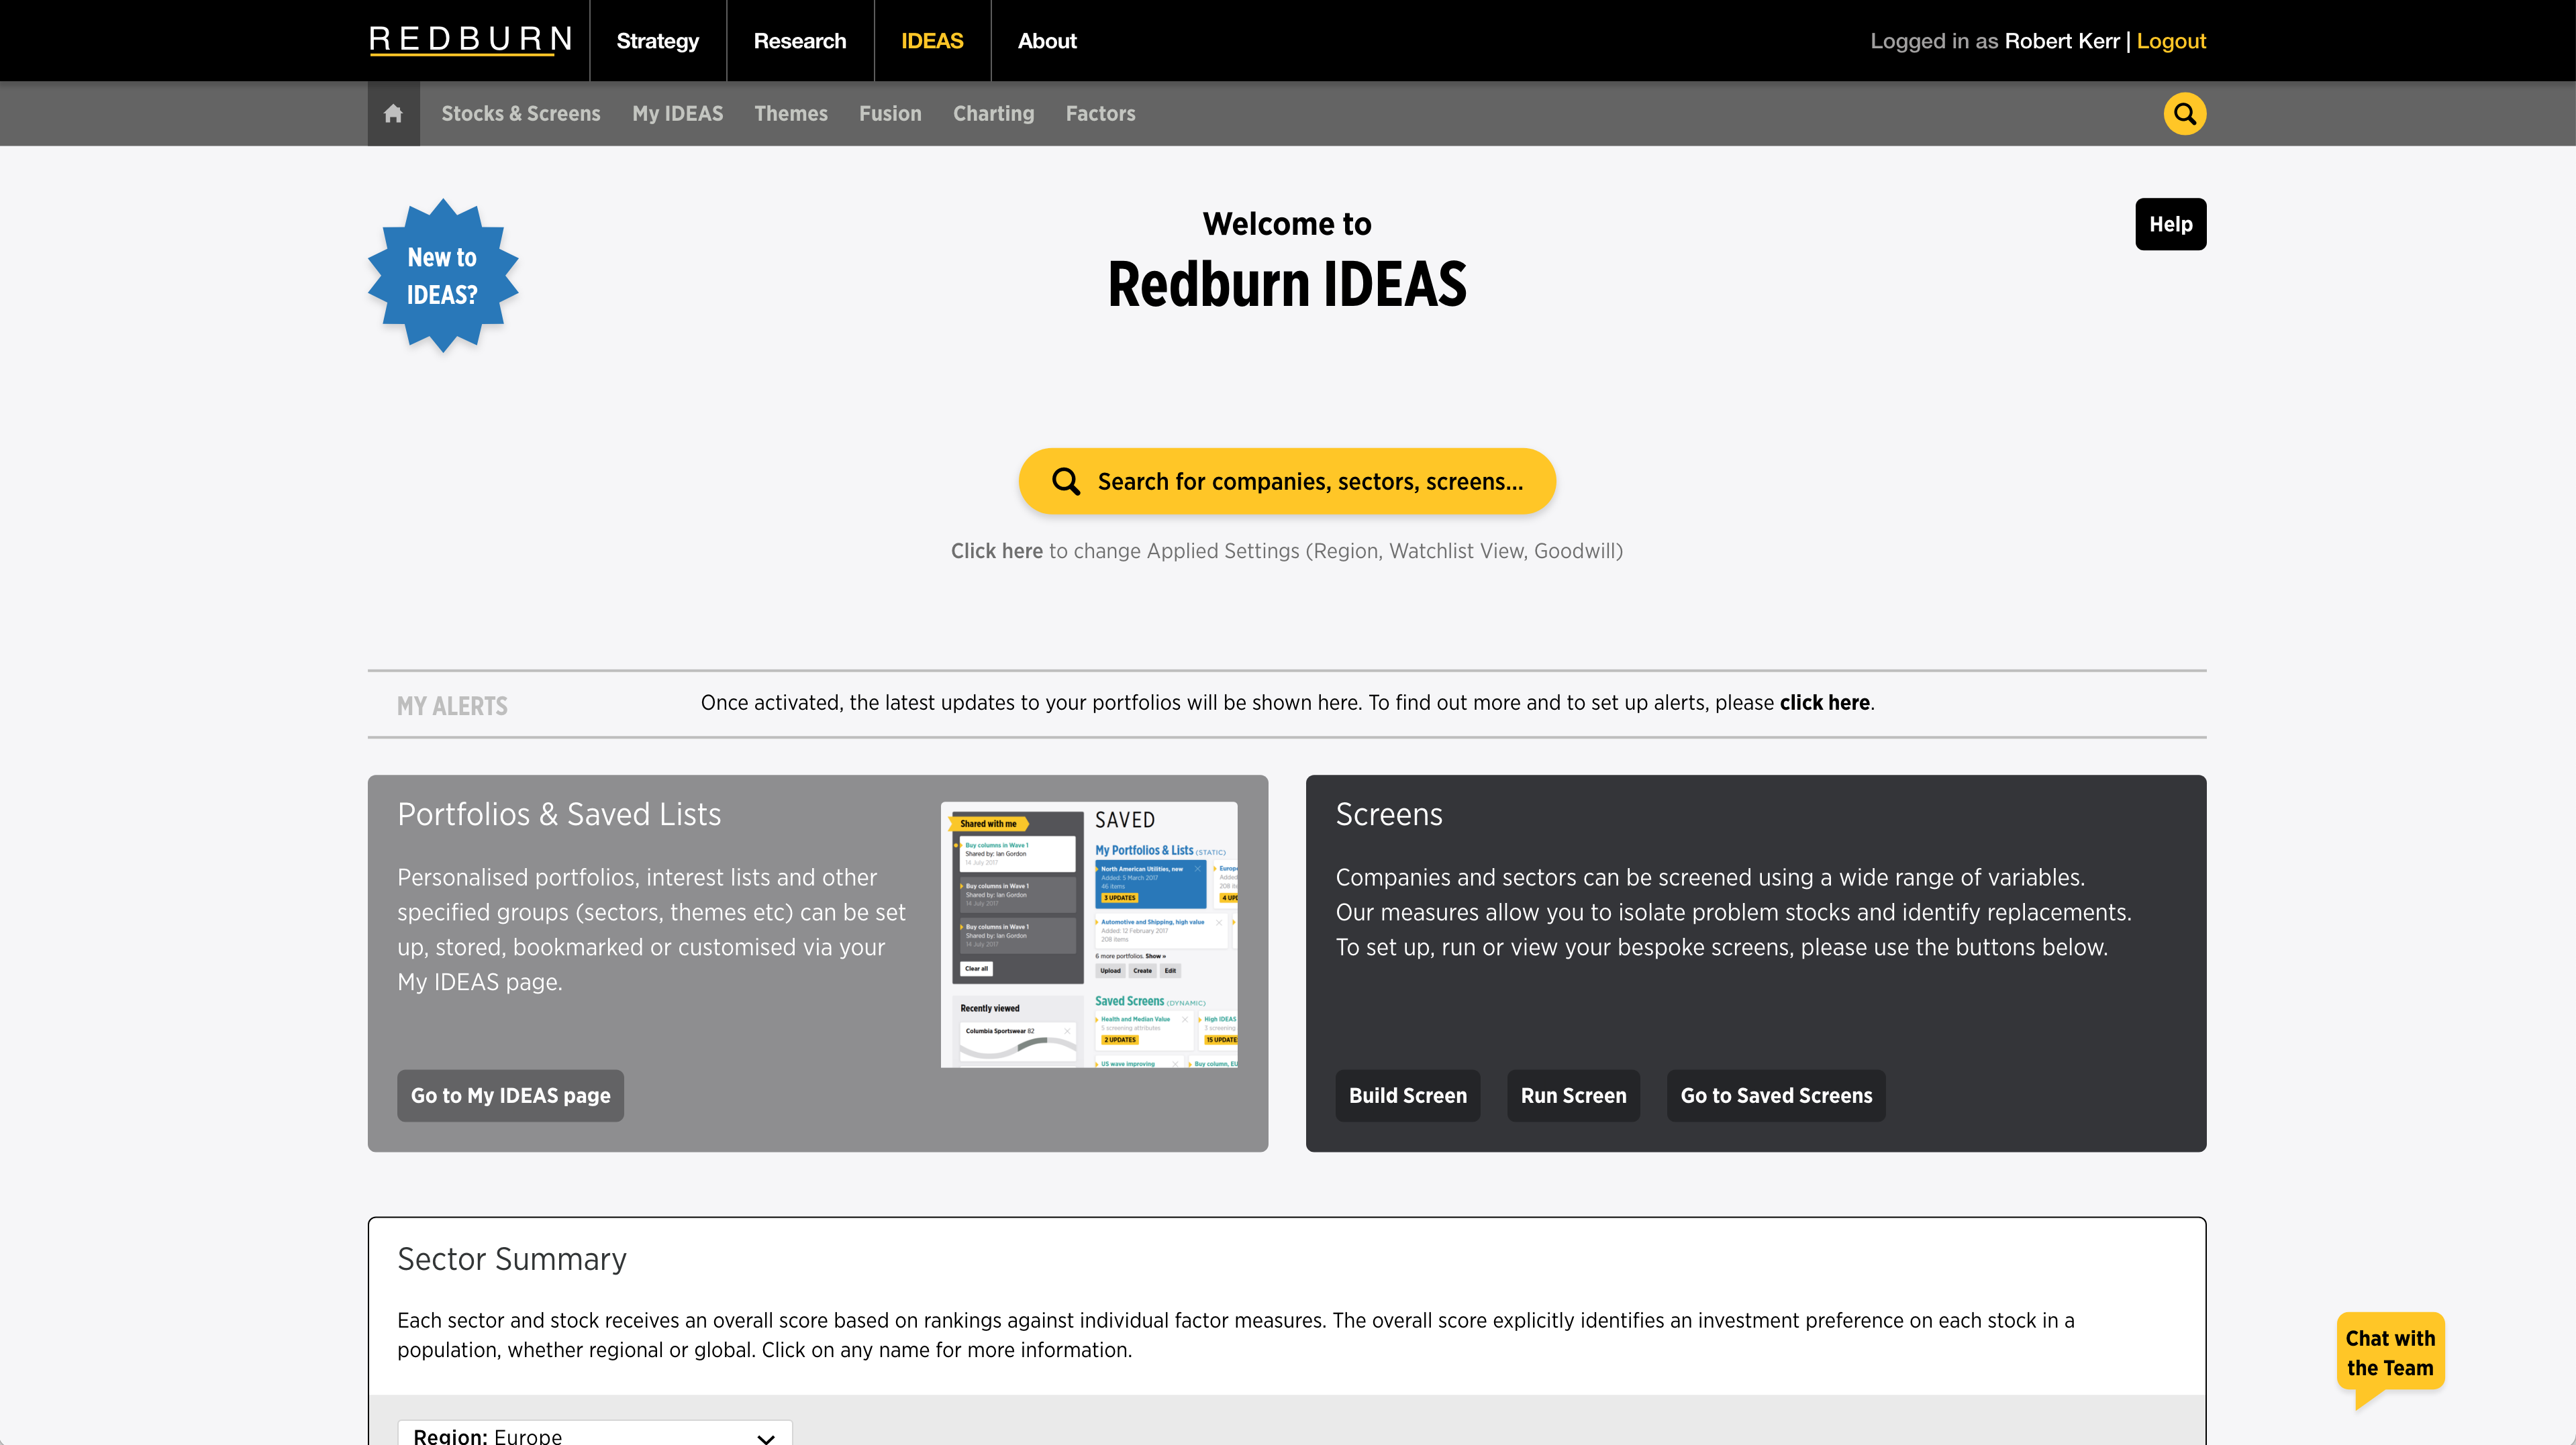Click Go to My IDEAS page button

[510, 1095]
